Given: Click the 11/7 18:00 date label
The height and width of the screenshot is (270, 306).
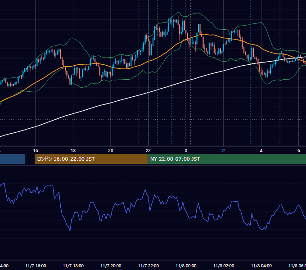Looking at the screenshot, I should pyautogui.click(x=73, y=265).
